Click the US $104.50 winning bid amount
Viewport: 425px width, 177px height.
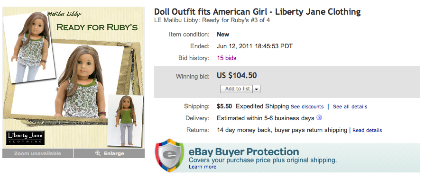pyautogui.click(x=237, y=76)
